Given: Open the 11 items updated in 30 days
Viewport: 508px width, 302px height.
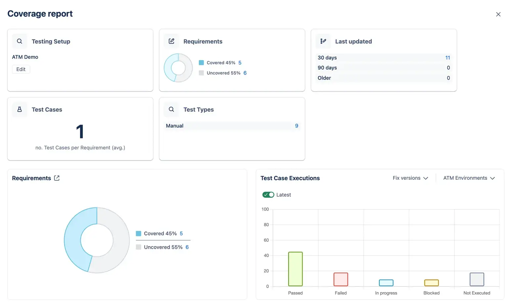Looking at the screenshot, I should pos(447,57).
